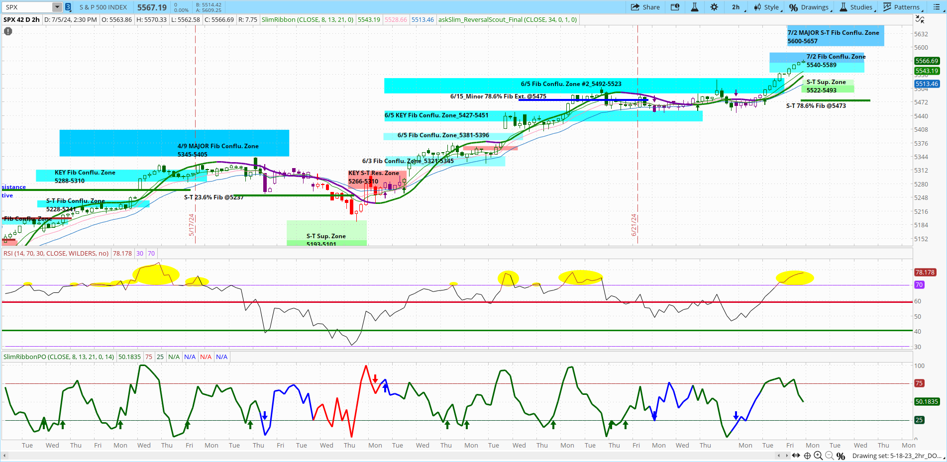Toggle chart link channel 3 badge
947x462 pixels.
click(68, 7)
